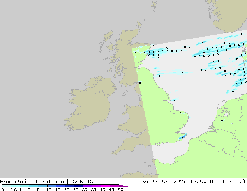Screen dimensions: 247x191
Task: Click the date 'Su 02-08-2026'
Action: [164, 182]
